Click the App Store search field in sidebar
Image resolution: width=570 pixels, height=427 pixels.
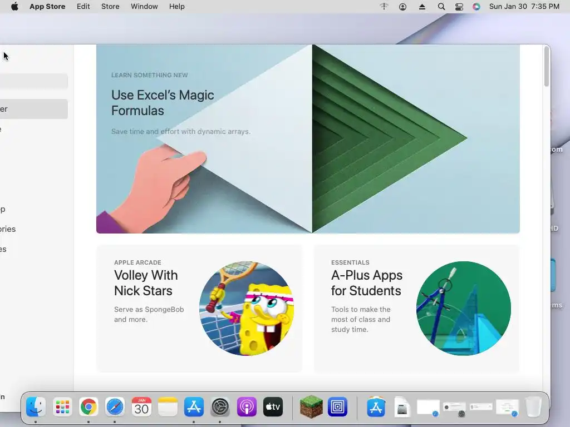pyautogui.click(x=34, y=81)
